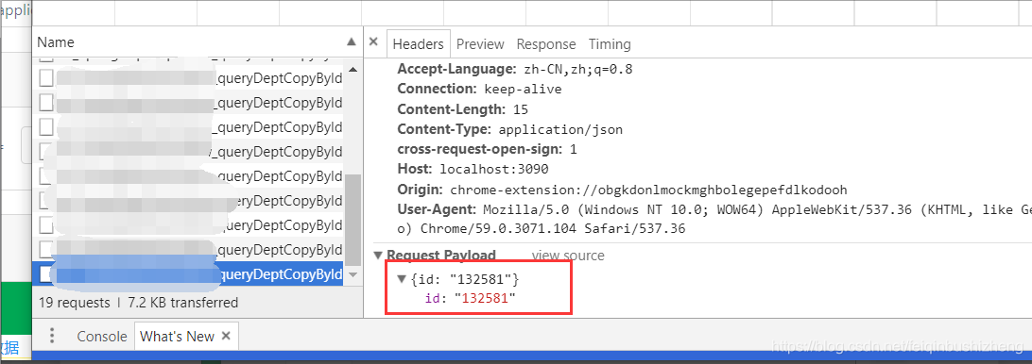
Task: Open the Response tab
Action: coord(546,44)
